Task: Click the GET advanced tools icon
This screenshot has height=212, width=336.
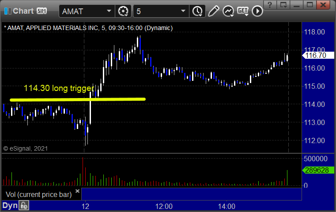Action: (243, 11)
